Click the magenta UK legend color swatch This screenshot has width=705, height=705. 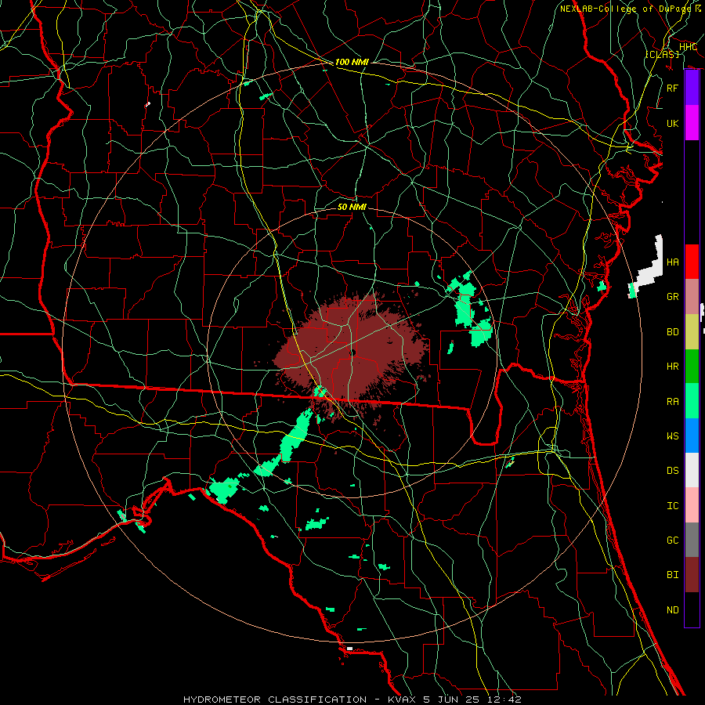[x=692, y=123]
